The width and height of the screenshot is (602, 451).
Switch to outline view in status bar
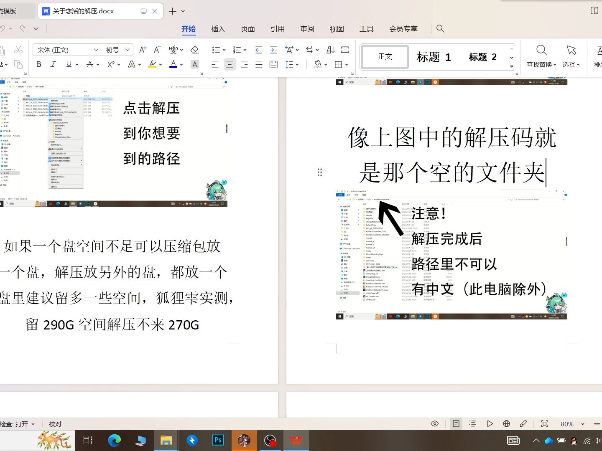472,424
